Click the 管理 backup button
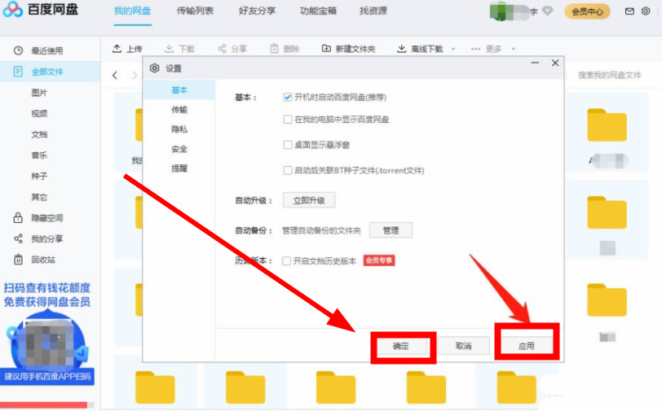662x411 pixels. click(x=391, y=230)
